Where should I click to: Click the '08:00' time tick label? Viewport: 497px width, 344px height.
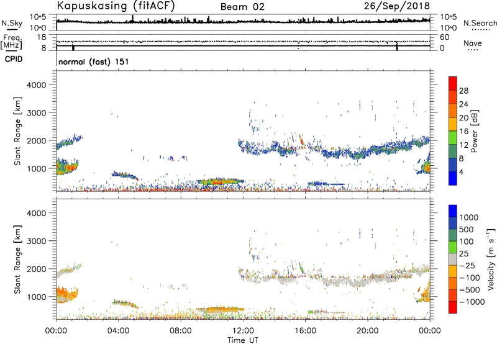coord(181,331)
